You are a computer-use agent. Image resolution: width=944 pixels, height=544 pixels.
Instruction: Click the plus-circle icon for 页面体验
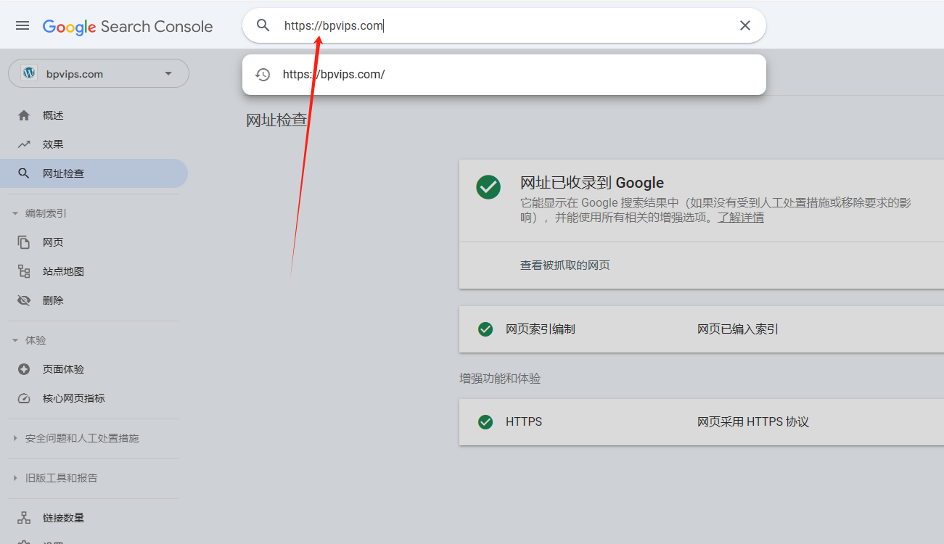tap(24, 369)
